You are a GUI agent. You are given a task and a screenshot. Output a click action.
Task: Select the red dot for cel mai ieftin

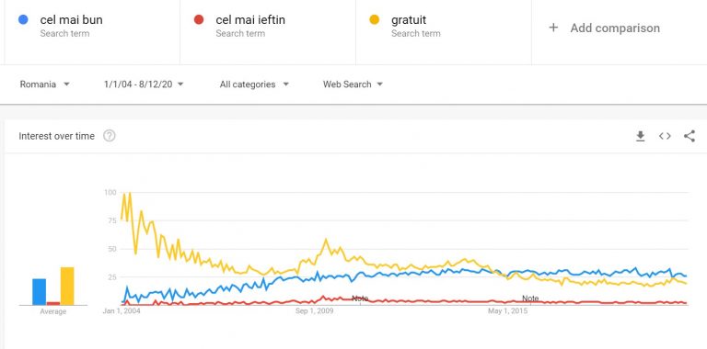pos(199,20)
